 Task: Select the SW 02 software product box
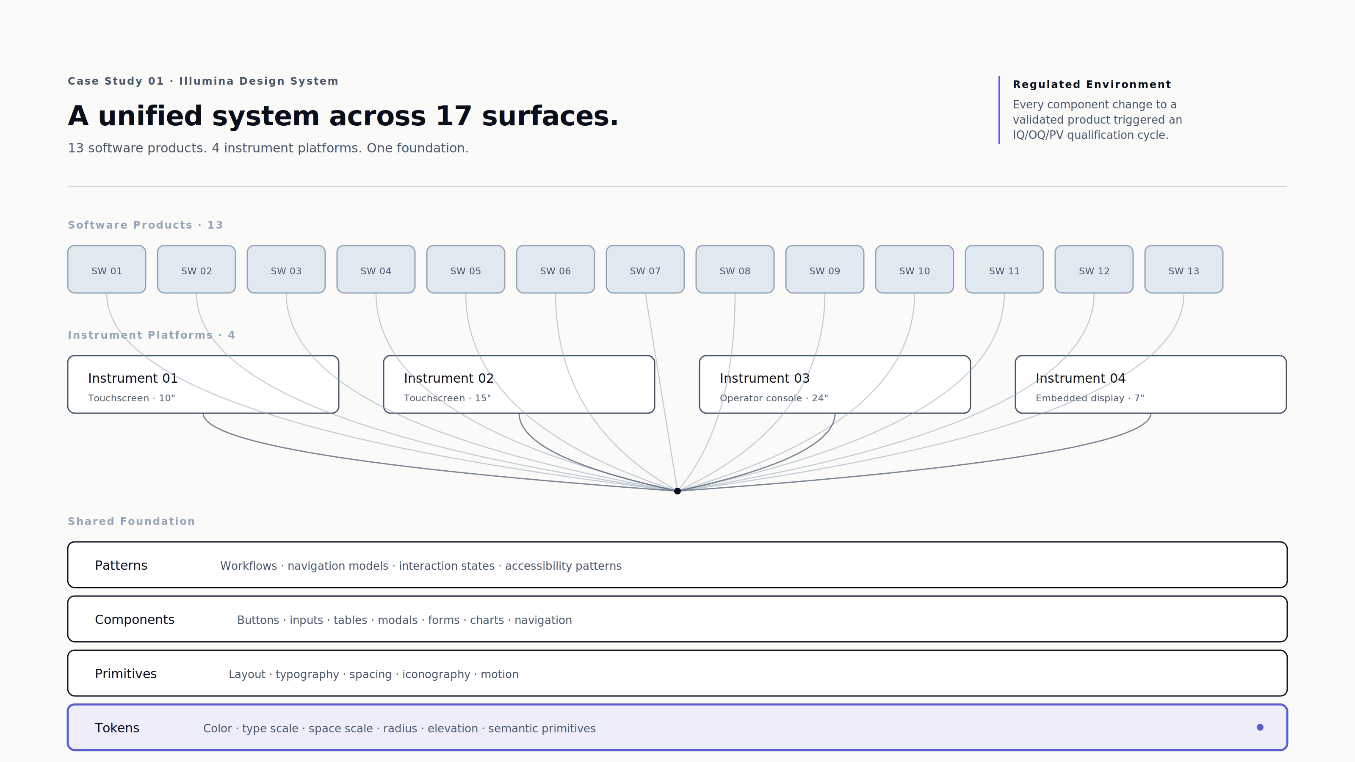tap(196, 269)
